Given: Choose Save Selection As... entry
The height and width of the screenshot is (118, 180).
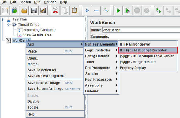Looking at the screenshot, I should [x=55, y=70].
